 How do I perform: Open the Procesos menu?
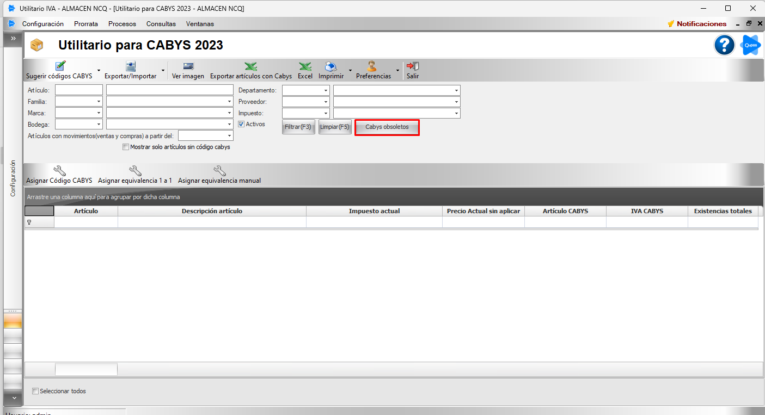tap(122, 24)
